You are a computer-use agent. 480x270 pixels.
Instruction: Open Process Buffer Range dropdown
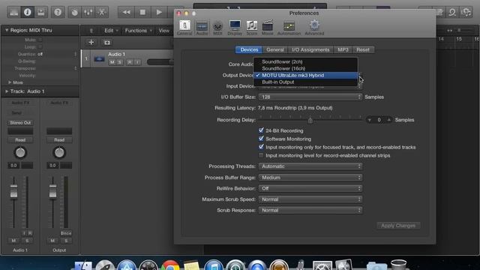click(310, 177)
